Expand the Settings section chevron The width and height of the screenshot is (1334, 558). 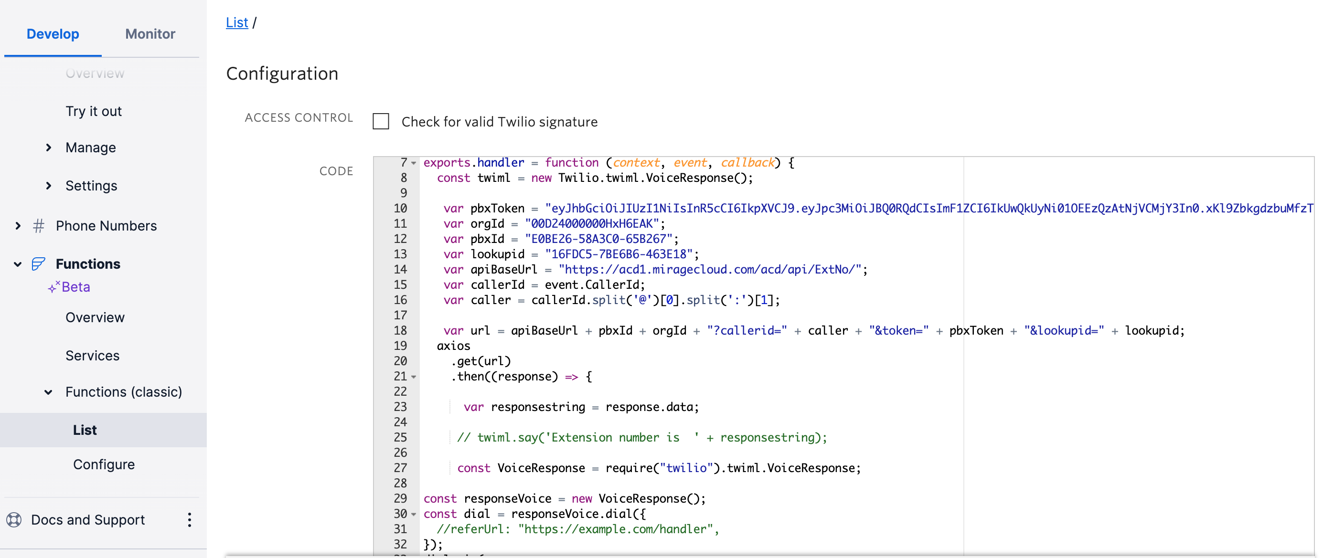click(49, 185)
